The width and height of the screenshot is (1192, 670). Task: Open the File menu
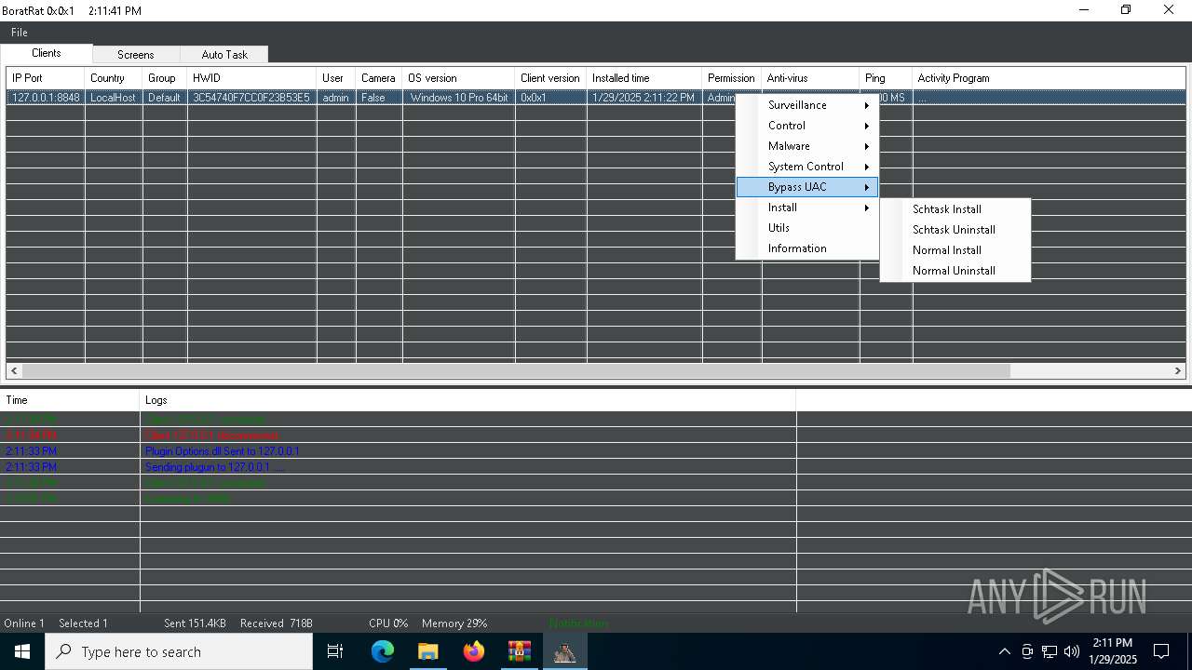(19, 33)
